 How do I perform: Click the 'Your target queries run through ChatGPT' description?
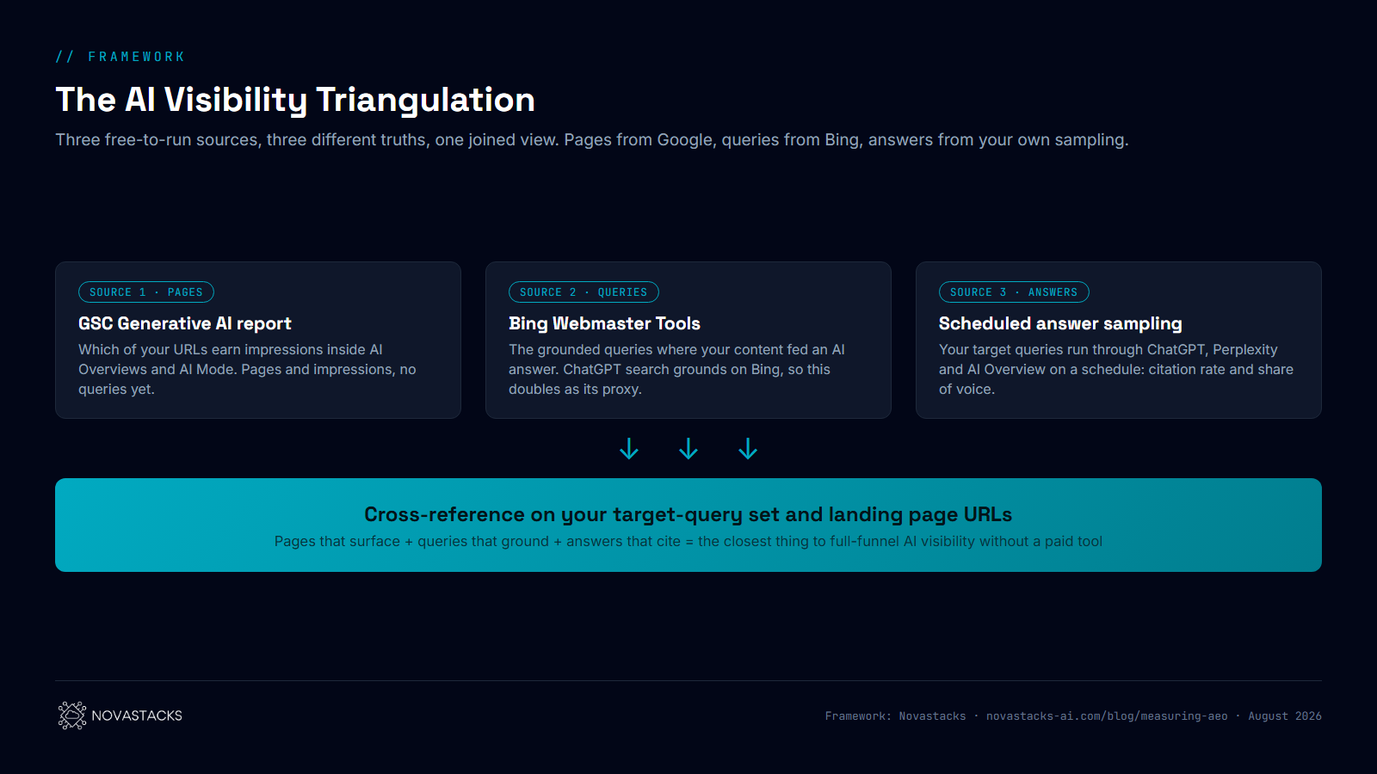click(1116, 369)
